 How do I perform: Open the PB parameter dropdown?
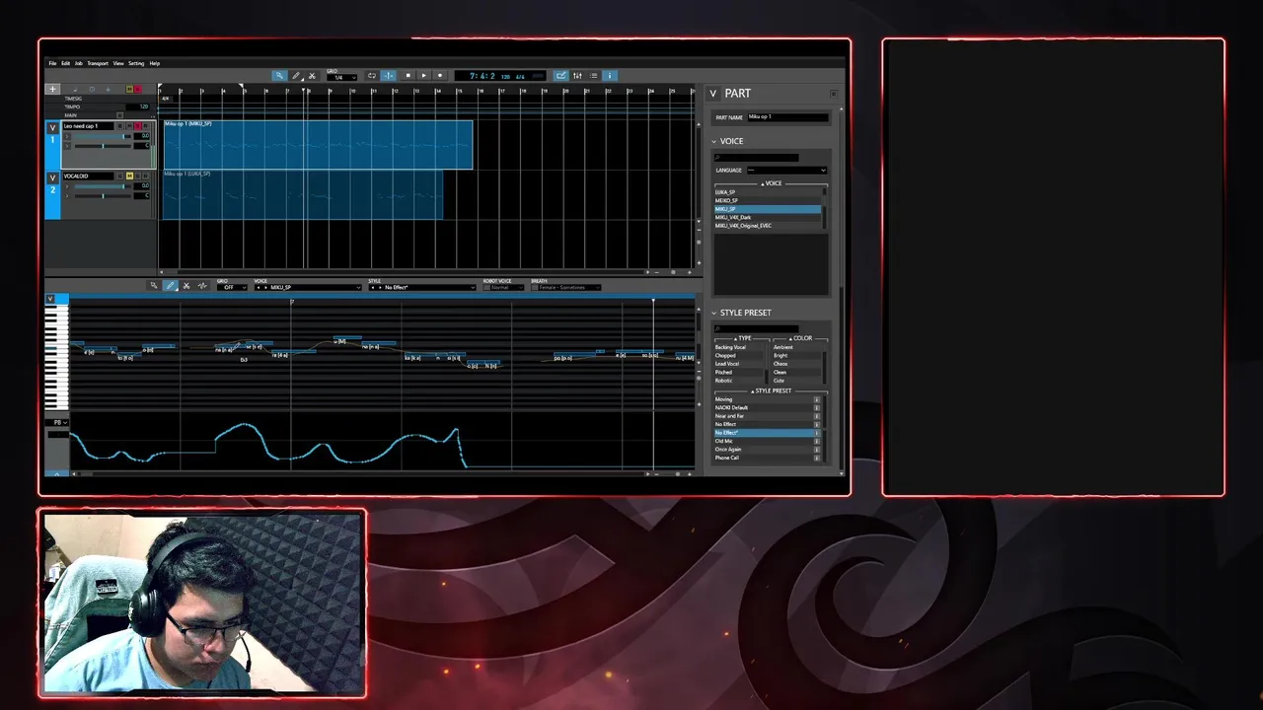point(57,422)
